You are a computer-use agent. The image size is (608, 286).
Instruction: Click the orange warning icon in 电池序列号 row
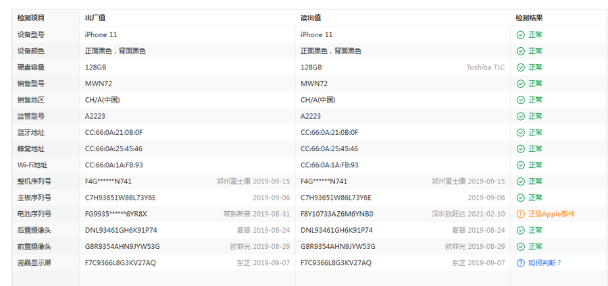(x=520, y=214)
